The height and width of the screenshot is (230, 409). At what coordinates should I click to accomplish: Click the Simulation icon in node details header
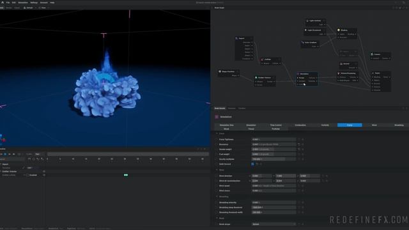pyautogui.click(x=217, y=117)
